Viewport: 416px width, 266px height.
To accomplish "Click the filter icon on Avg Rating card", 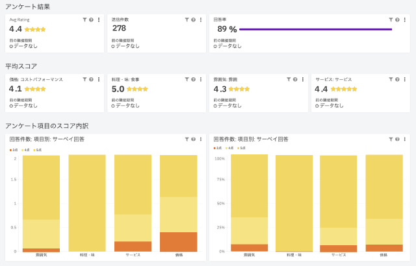I will point(84,20).
